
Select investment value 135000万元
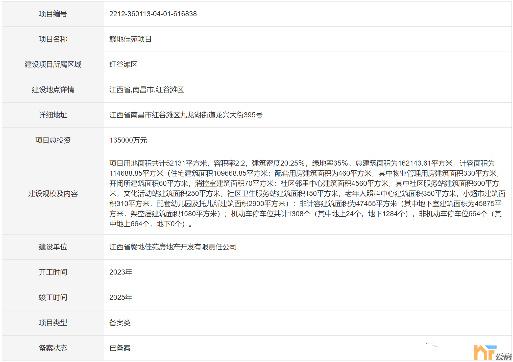[x=128, y=140]
